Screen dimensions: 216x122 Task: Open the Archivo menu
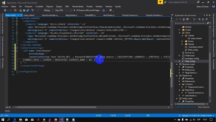click(5, 6)
